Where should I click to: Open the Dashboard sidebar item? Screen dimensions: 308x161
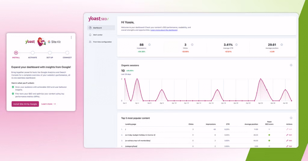pos(101,28)
